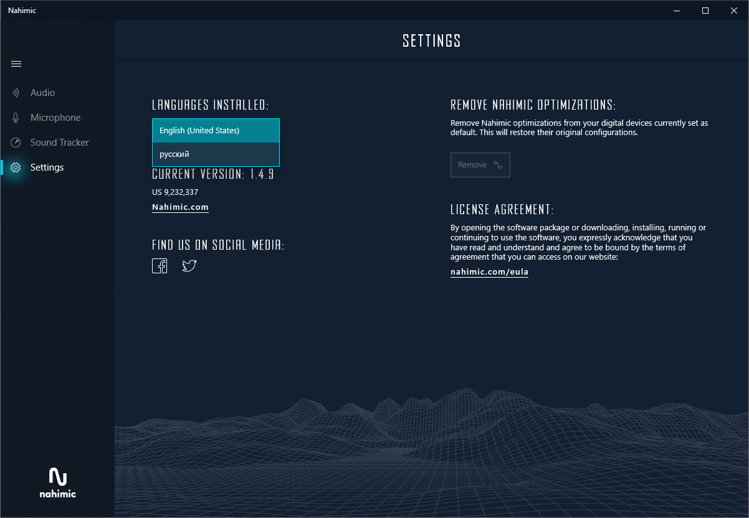
Task: Click the Find Us On Social Media heading
Action: coord(218,245)
